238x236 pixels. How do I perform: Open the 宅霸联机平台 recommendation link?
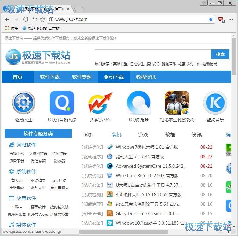(189, 64)
